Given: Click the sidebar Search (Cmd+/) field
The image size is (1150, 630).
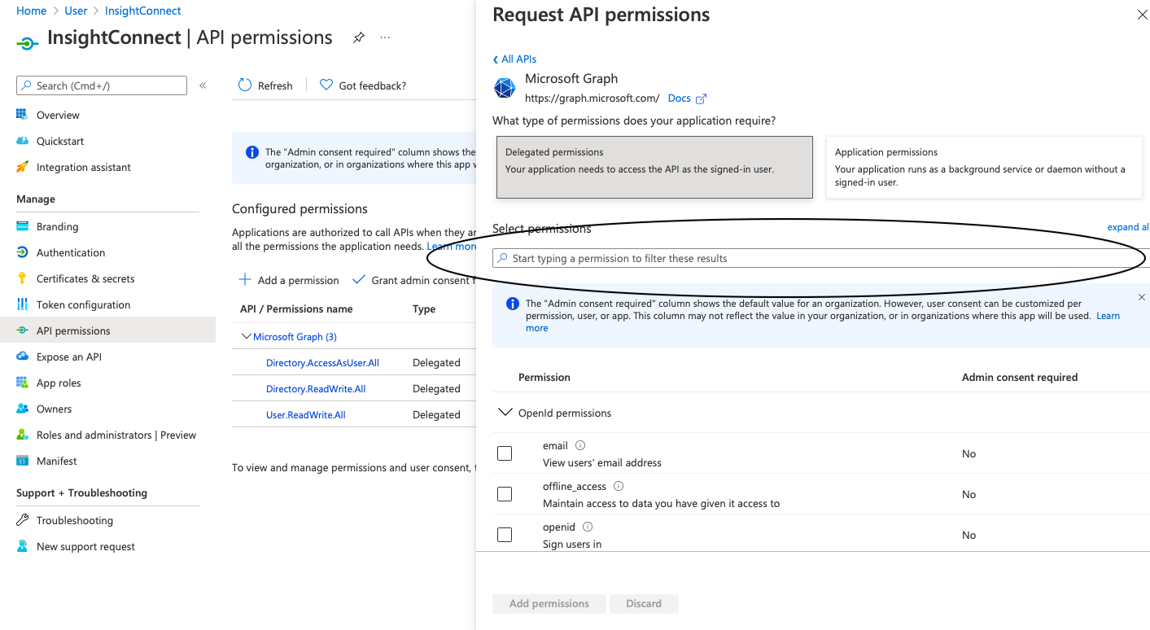Looking at the screenshot, I should coord(102,85).
